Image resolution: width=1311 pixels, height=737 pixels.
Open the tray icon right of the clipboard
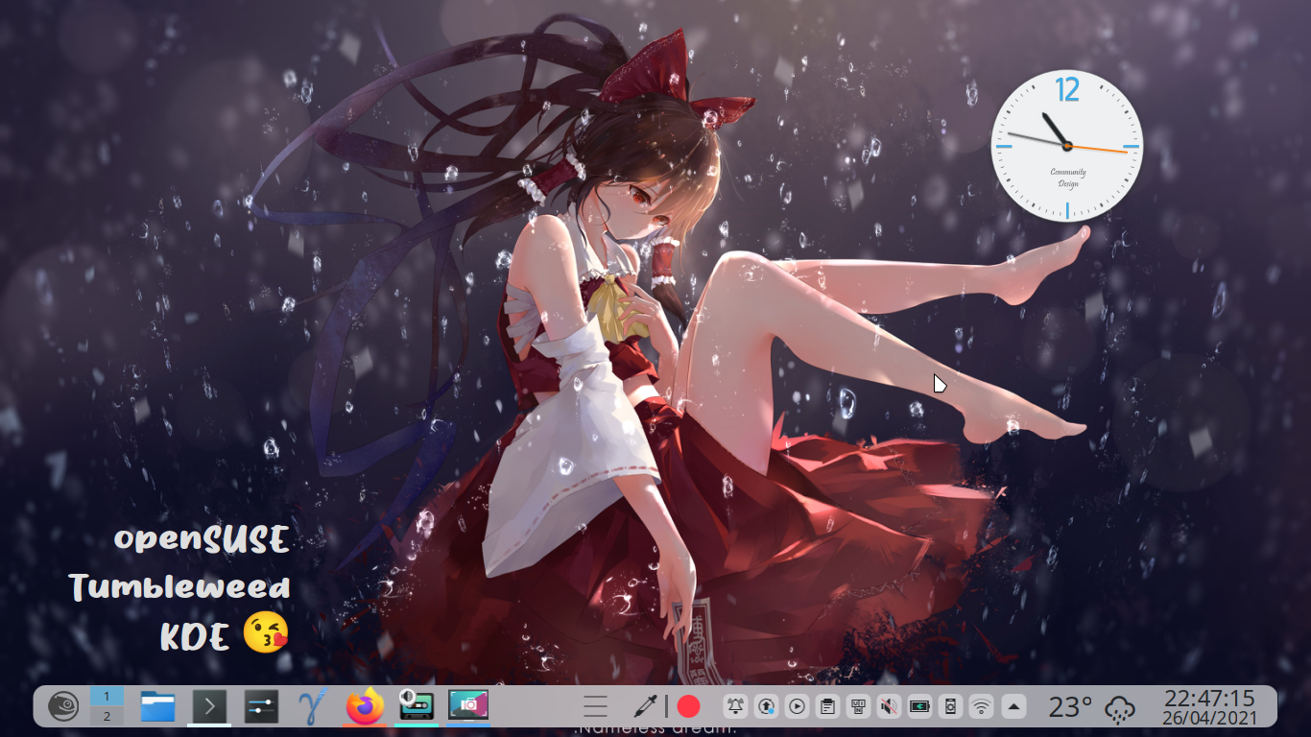point(858,707)
